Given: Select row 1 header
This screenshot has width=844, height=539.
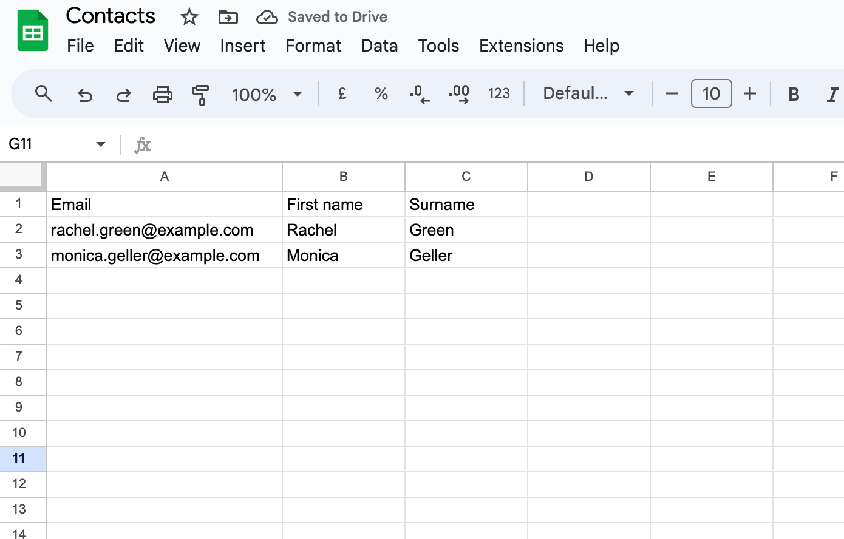Looking at the screenshot, I should pyautogui.click(x=23, y=204).
